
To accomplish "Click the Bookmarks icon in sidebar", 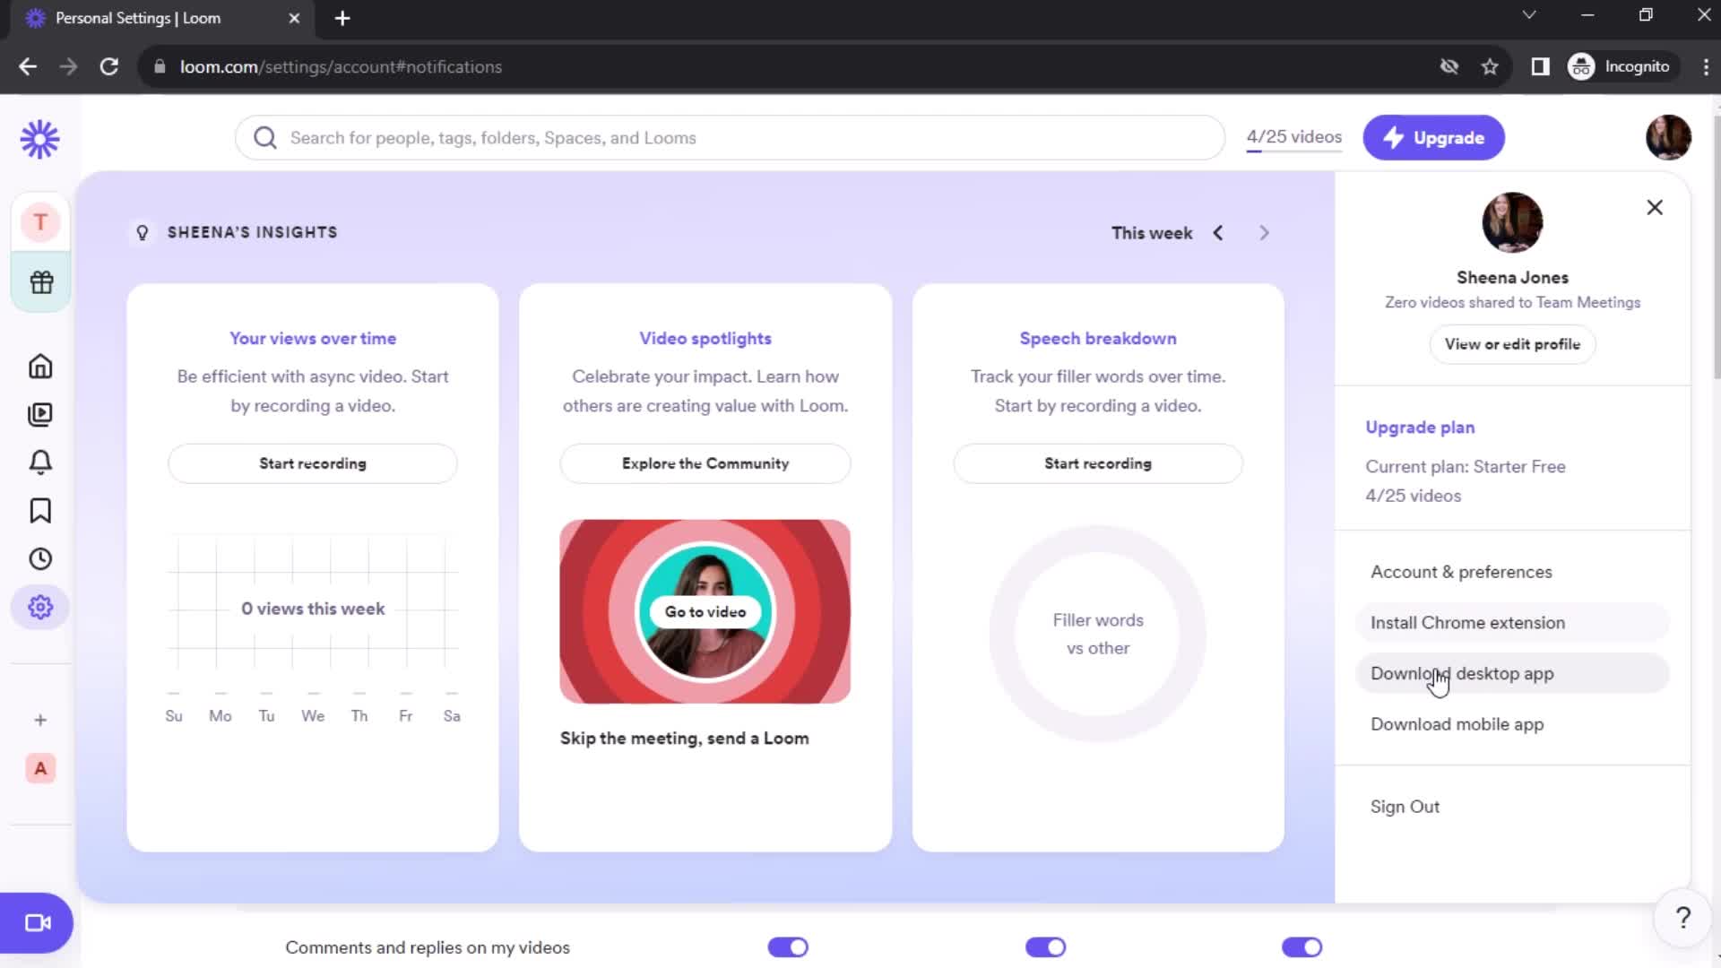I will point(40,511).
